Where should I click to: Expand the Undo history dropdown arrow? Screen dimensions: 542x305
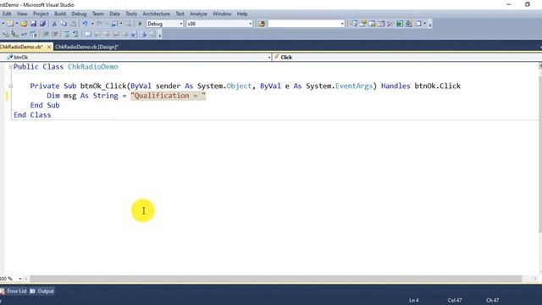pyautogui.click(x=92, y=24)
